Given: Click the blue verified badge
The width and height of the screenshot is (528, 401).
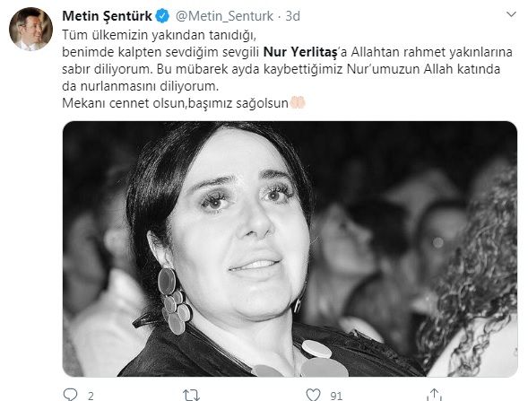Looking at the screenshot, I should point(162,16).
